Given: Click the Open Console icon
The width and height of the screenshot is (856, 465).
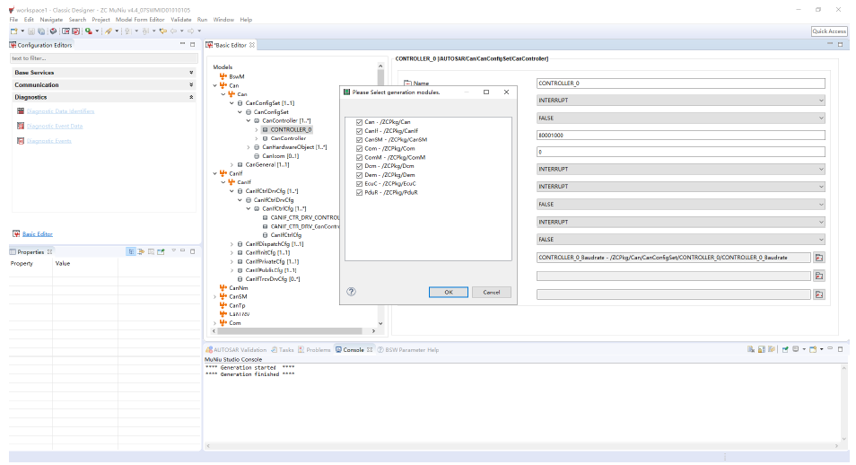Looking at the screenshot, I should coord(812,349).
